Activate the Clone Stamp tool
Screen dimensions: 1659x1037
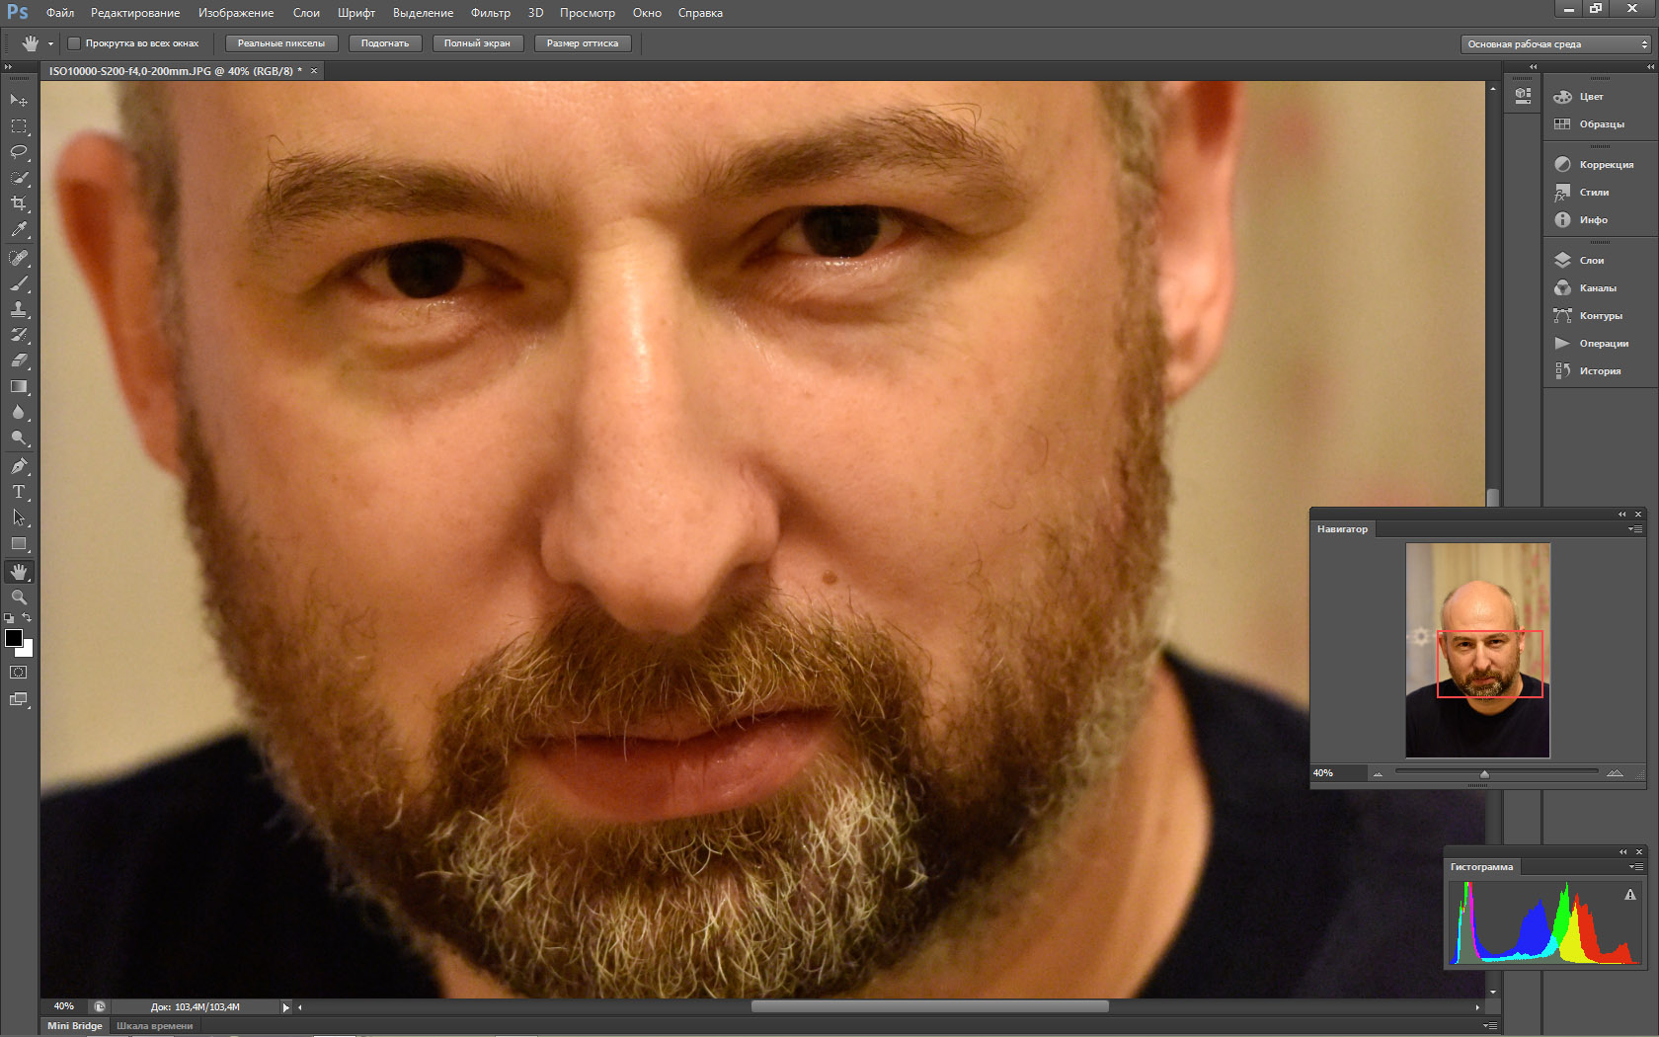(19, 309)
